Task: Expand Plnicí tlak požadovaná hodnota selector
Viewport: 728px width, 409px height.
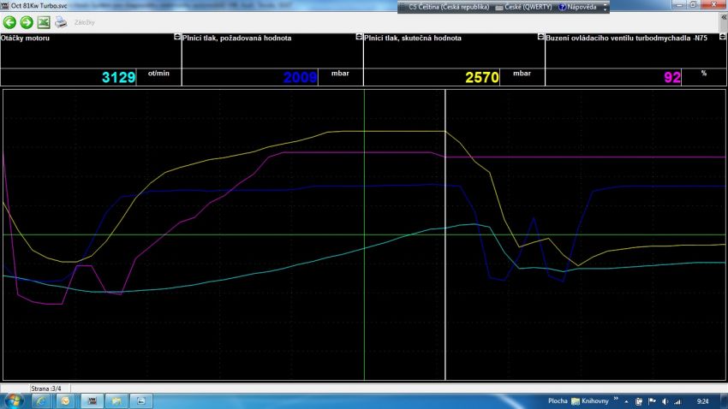Action: tap(359, 38)
